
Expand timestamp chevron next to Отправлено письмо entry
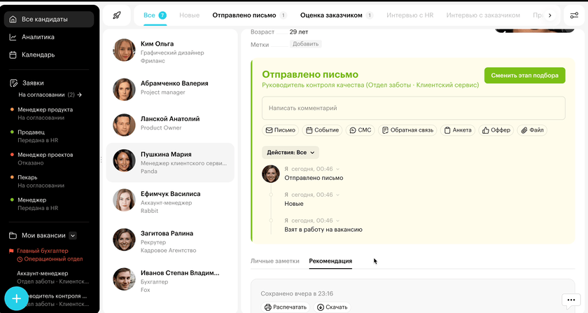click(x=337, y=169)
